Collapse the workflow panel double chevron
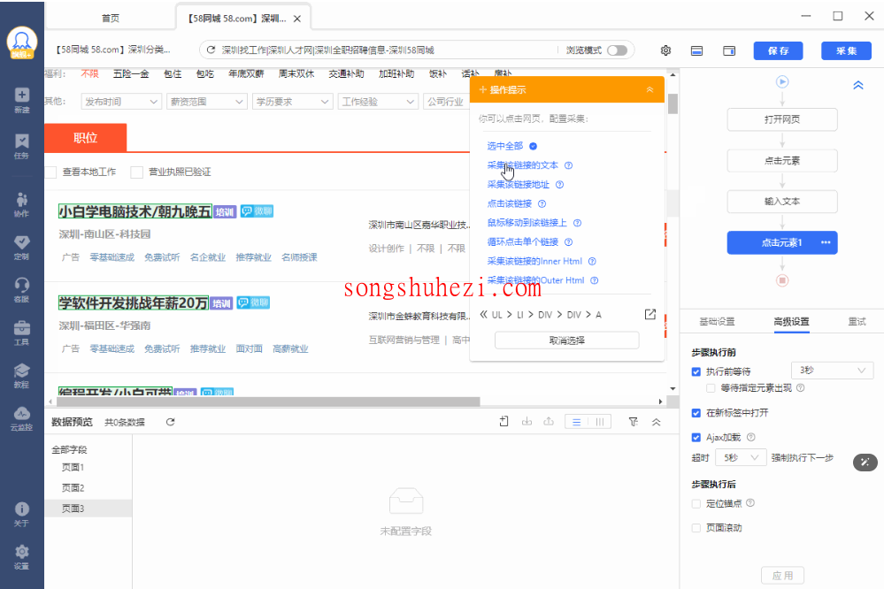The image size is (884, 589). tap(858, 85)
